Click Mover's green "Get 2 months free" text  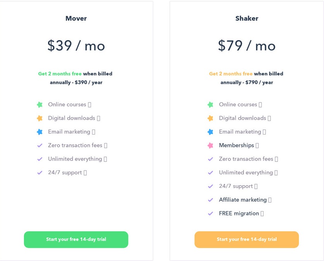coord(60,73)
